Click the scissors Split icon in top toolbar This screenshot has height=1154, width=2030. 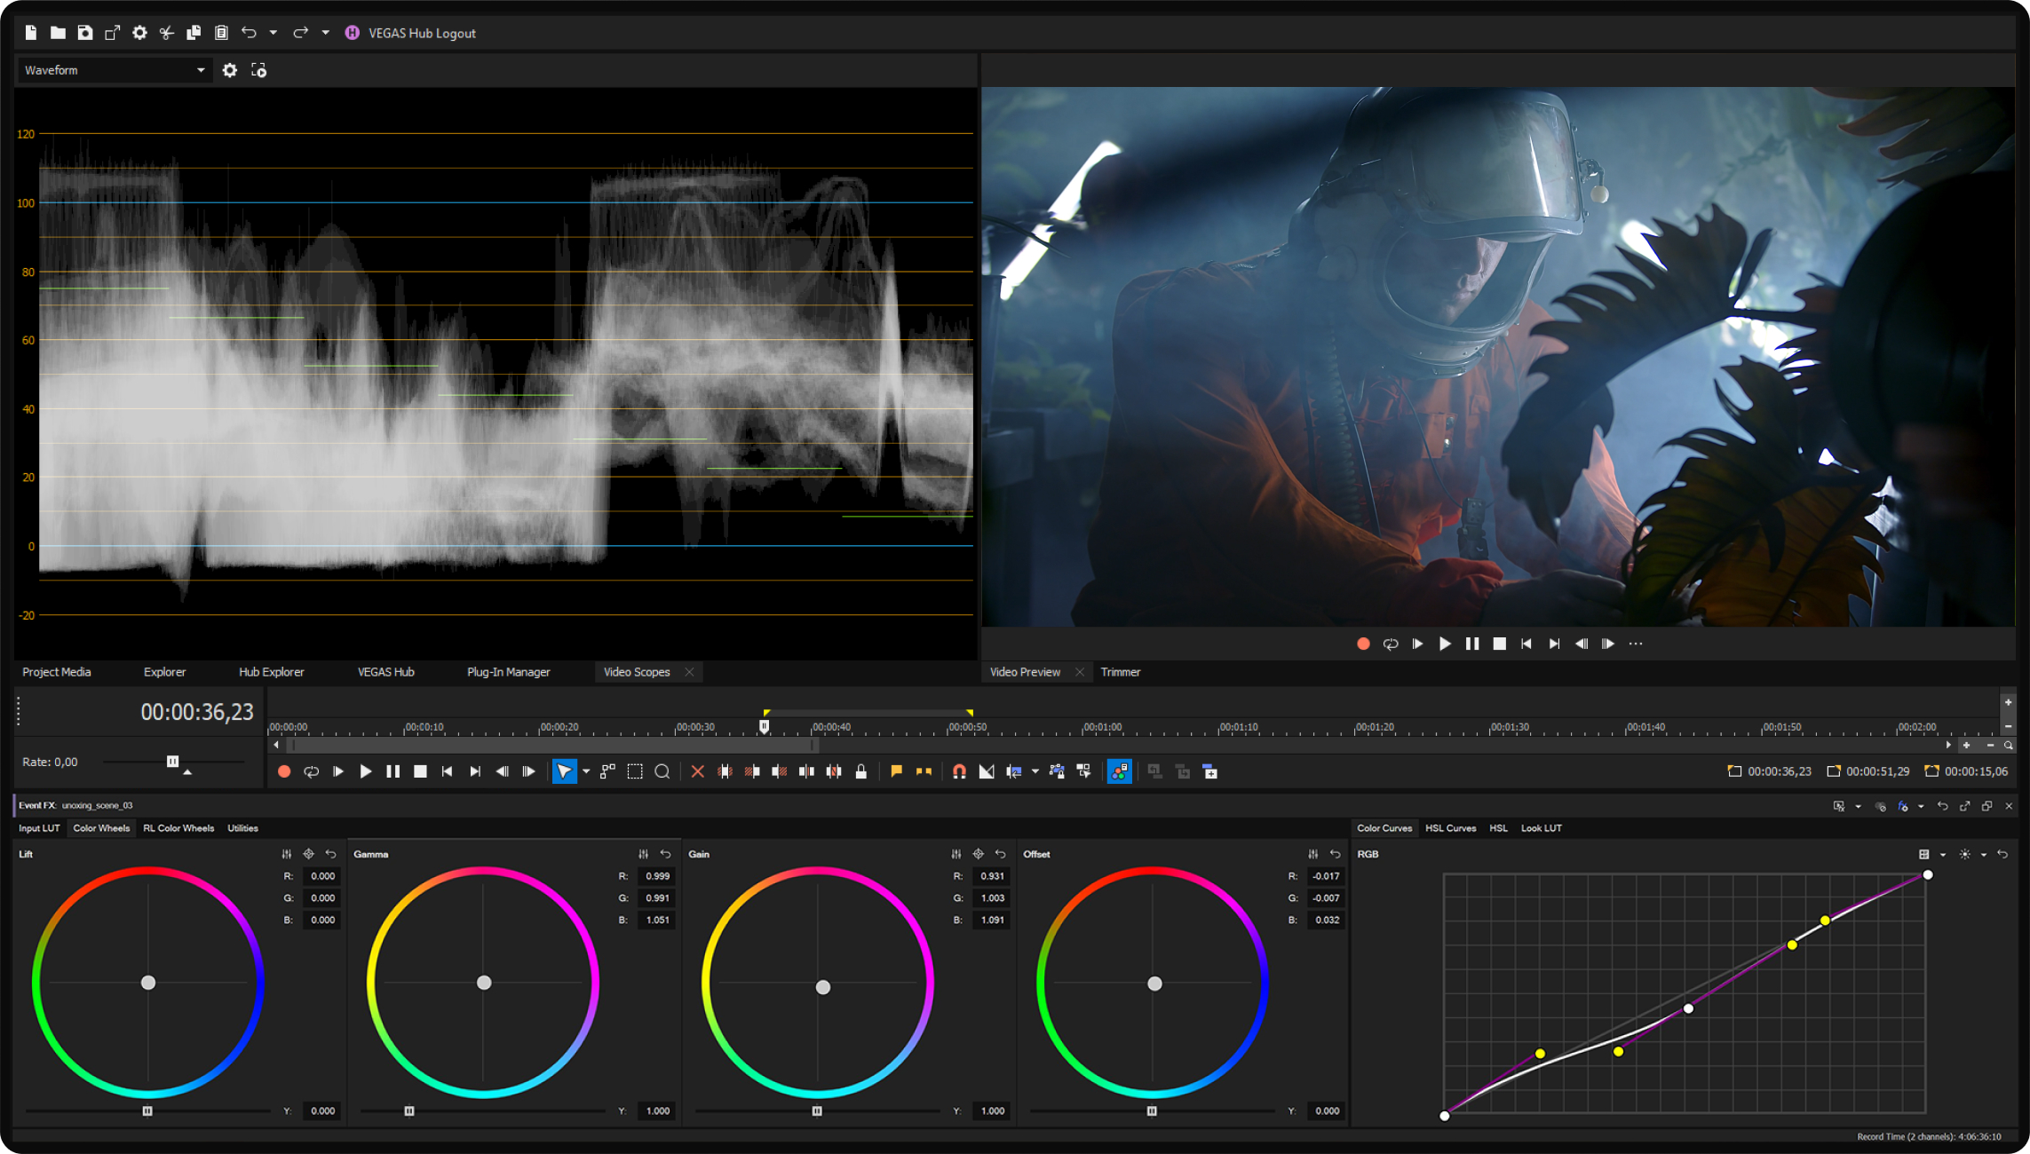(166, 33)
